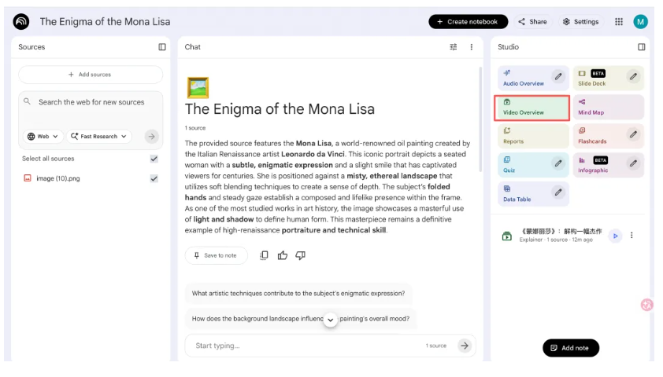Open the Web source type dropdown
The width and height of the screenshot is (663, 377).
coord(43,137)
